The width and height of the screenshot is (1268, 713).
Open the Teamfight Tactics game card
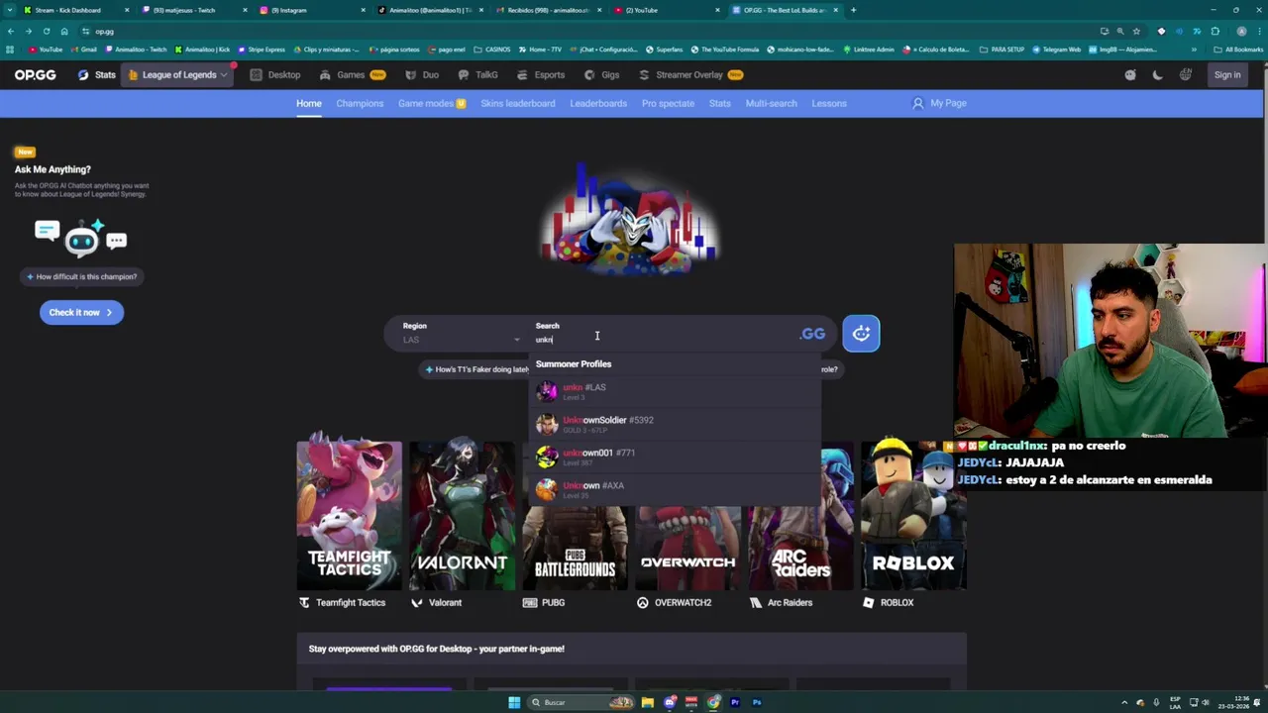(349, 515)
